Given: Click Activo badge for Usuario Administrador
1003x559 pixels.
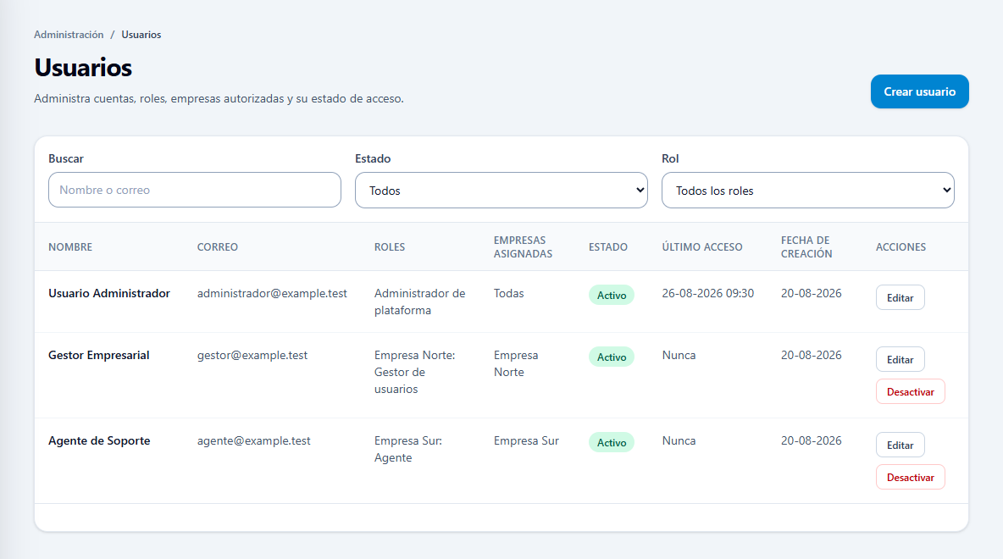Looking at the screenshot, I should pos(612,295).
